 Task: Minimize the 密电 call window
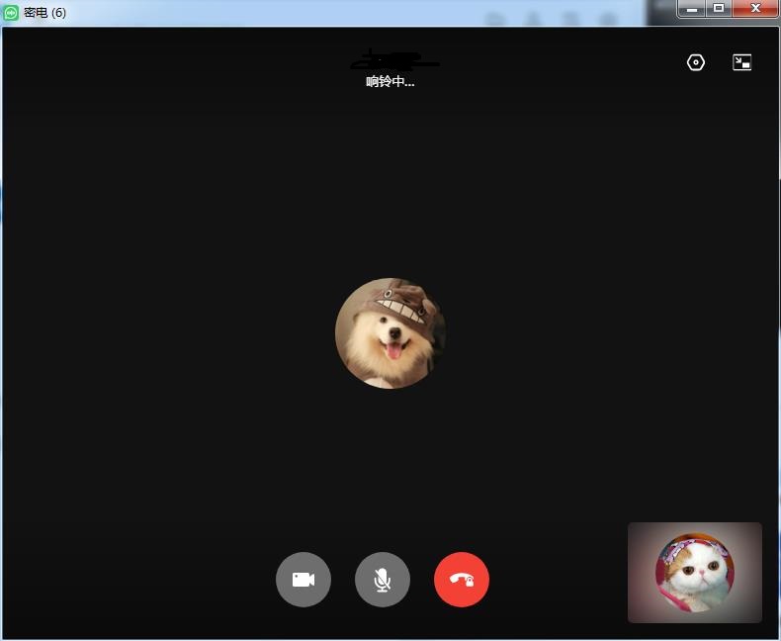click(x=692, y=9)
